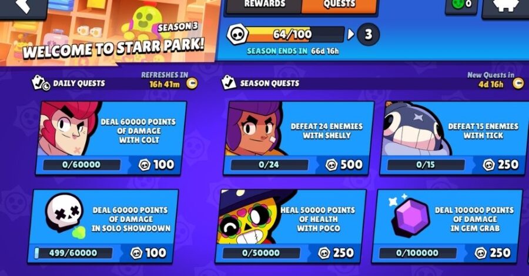Select the Quests tab
The height and width of the screenshot is (276, 529).
coord(339,6)
